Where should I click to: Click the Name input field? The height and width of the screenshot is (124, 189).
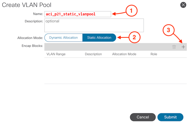tap(78, 14)
